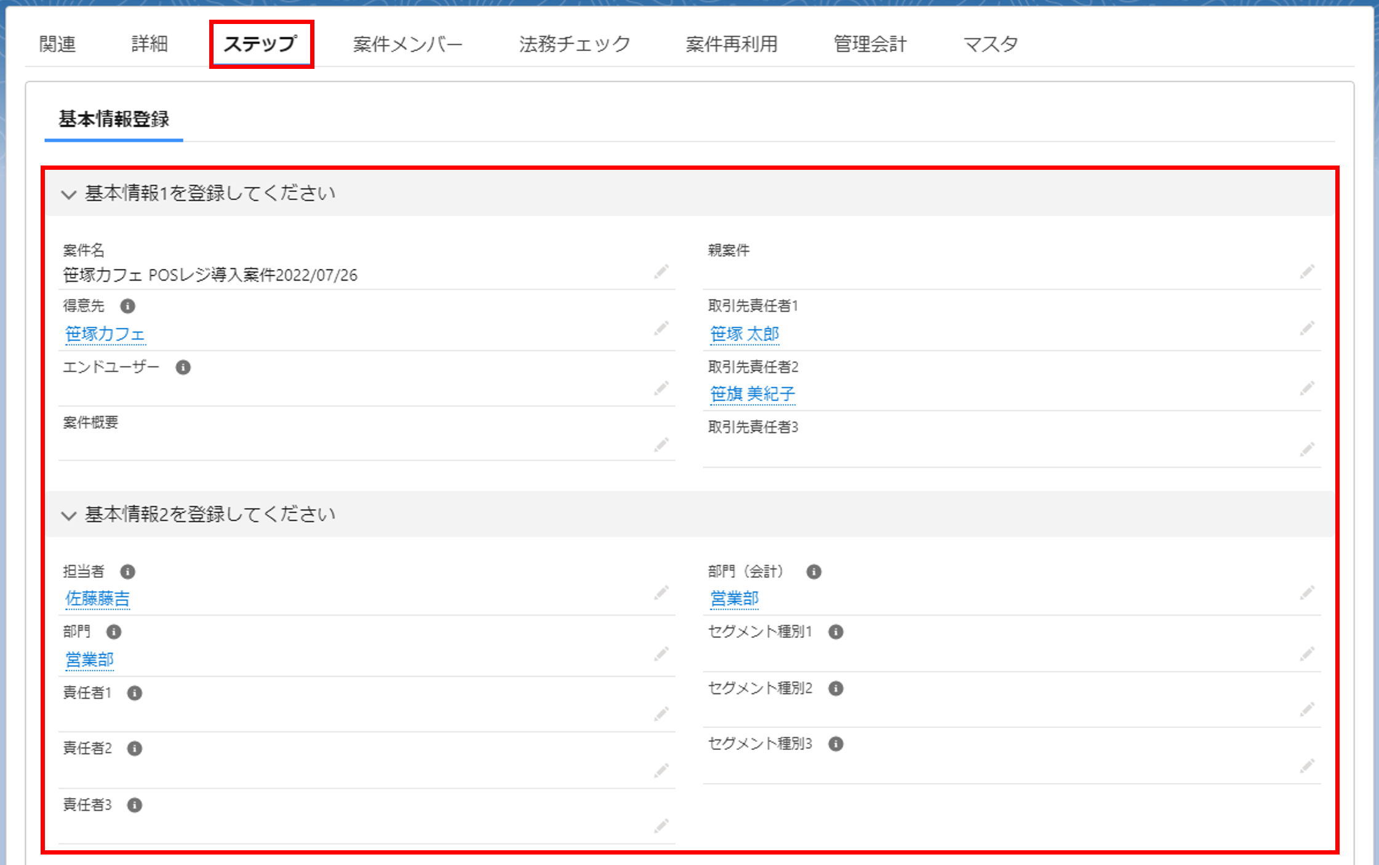Show help info icon beside 得意先

tap(127, 306)
